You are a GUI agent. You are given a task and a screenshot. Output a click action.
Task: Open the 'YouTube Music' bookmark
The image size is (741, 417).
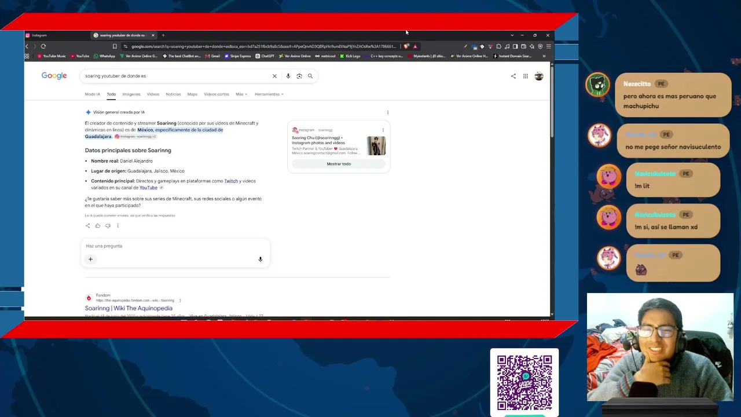52,56
